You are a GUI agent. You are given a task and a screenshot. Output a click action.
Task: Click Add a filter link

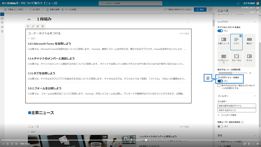(x=227, y=115)
